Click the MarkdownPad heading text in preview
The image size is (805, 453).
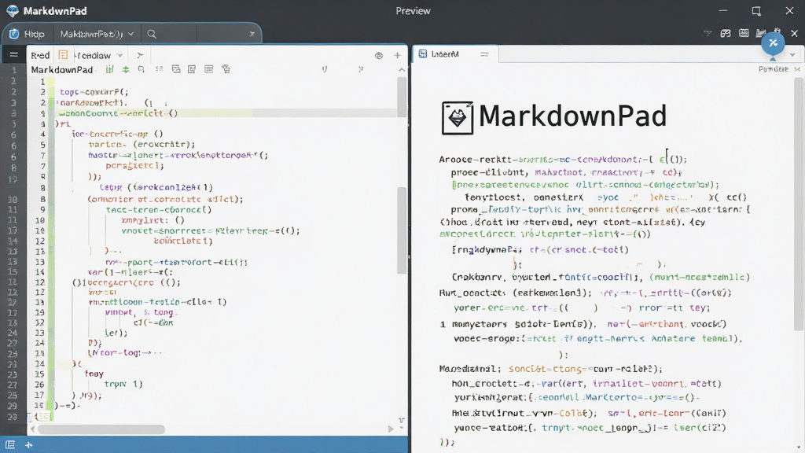tap(572, 116)
